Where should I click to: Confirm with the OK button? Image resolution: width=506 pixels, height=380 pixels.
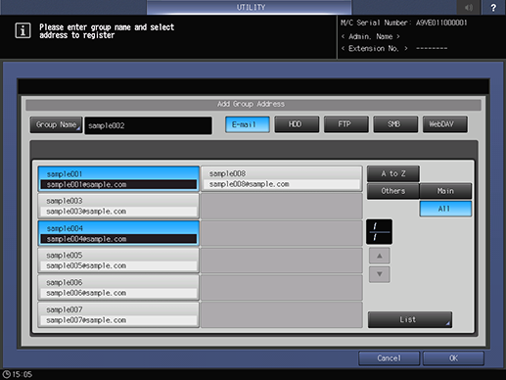point(453,358)
